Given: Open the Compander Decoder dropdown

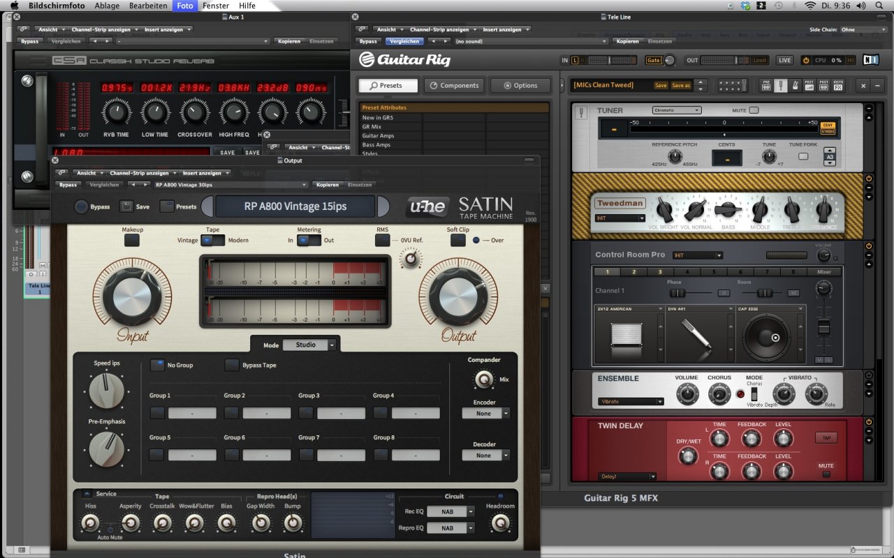Looking at the screenshot, I should (485, 455).
